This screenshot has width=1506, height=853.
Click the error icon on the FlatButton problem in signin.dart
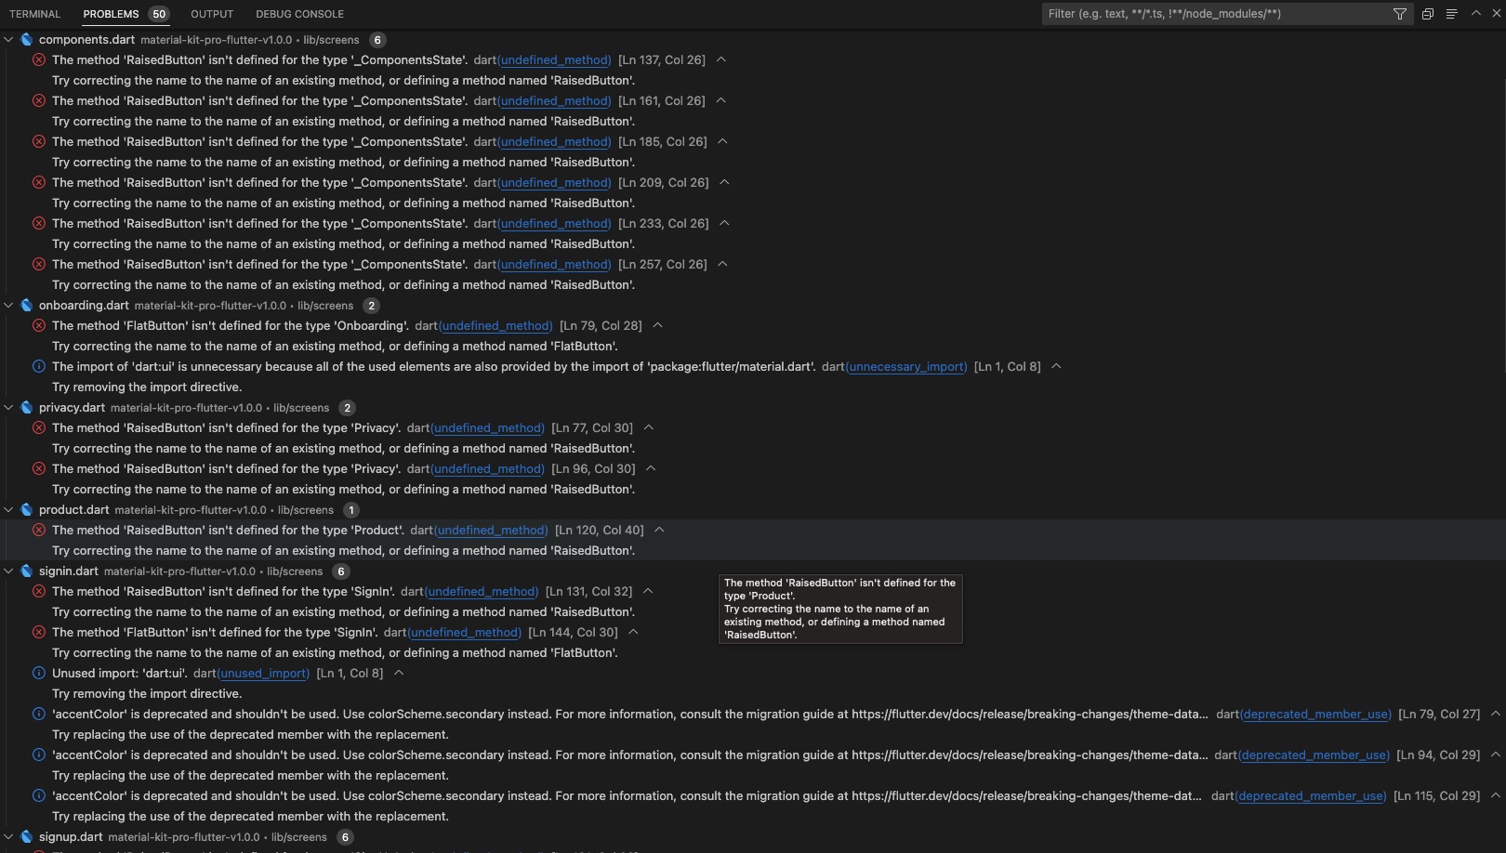click(37, 632)
